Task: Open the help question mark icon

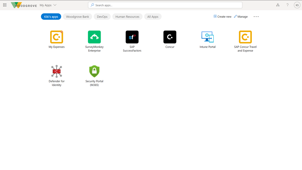Action: coord(287,5)
